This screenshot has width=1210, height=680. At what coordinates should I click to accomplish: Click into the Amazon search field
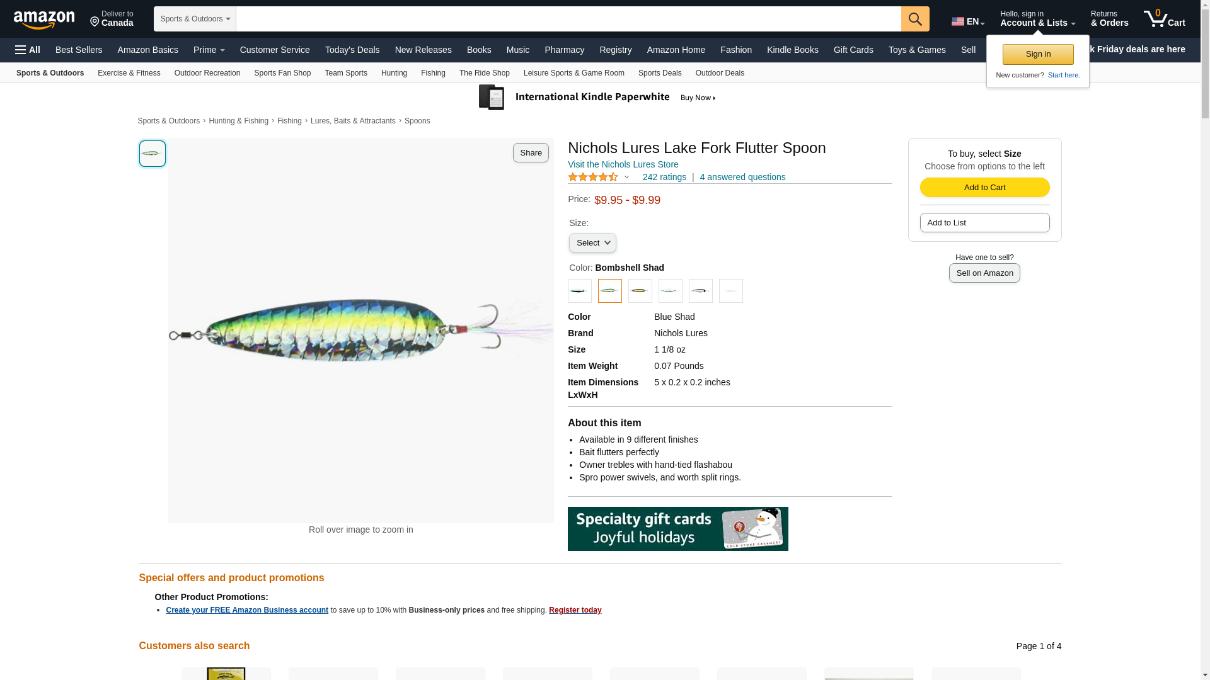[568, 19]
